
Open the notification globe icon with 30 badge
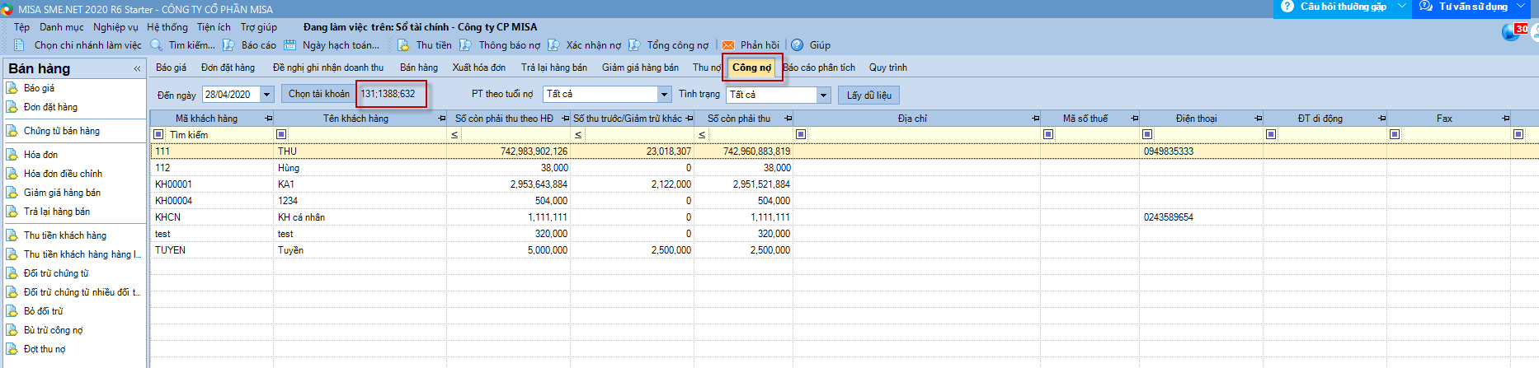coord(1511,31)
